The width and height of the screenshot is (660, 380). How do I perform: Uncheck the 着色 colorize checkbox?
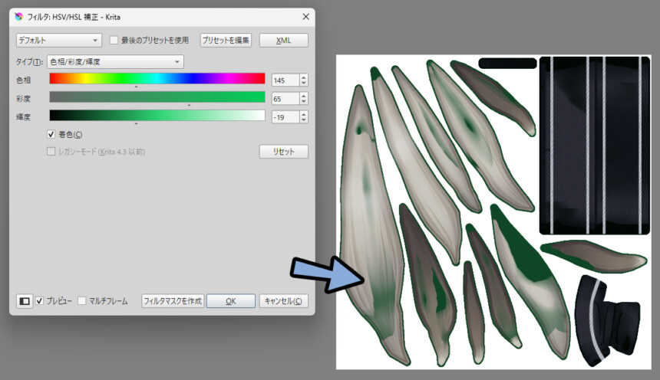51,134
